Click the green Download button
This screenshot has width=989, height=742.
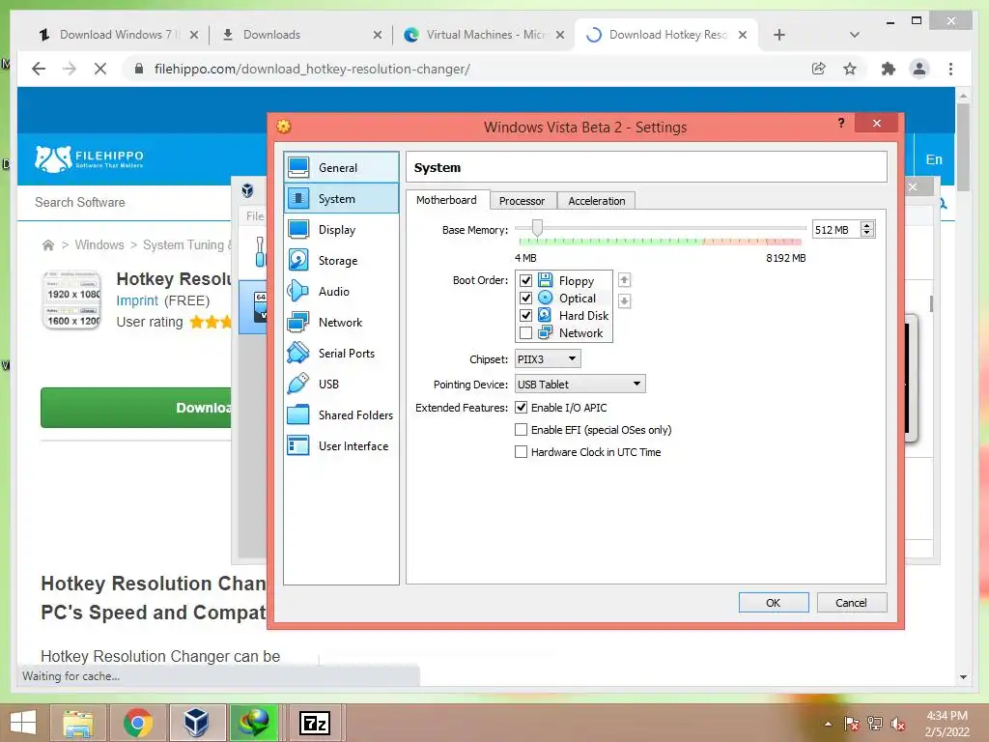tap(136, 408)
